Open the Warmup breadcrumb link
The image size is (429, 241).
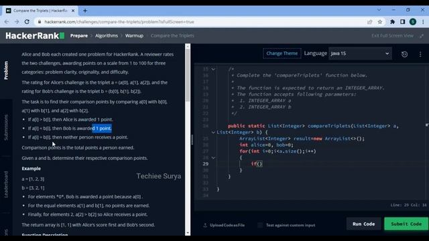click(134, 35)
